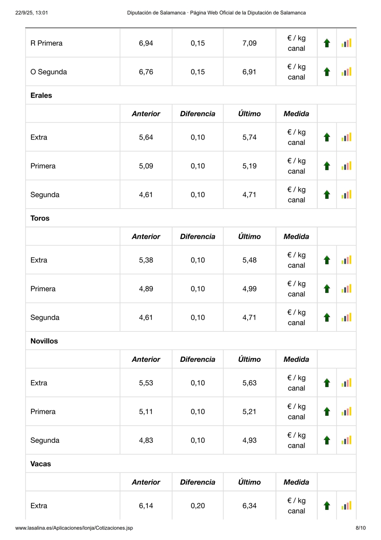Click the green arrow for Novillos Primera
381x540 pixels.
tap(327, 411)
